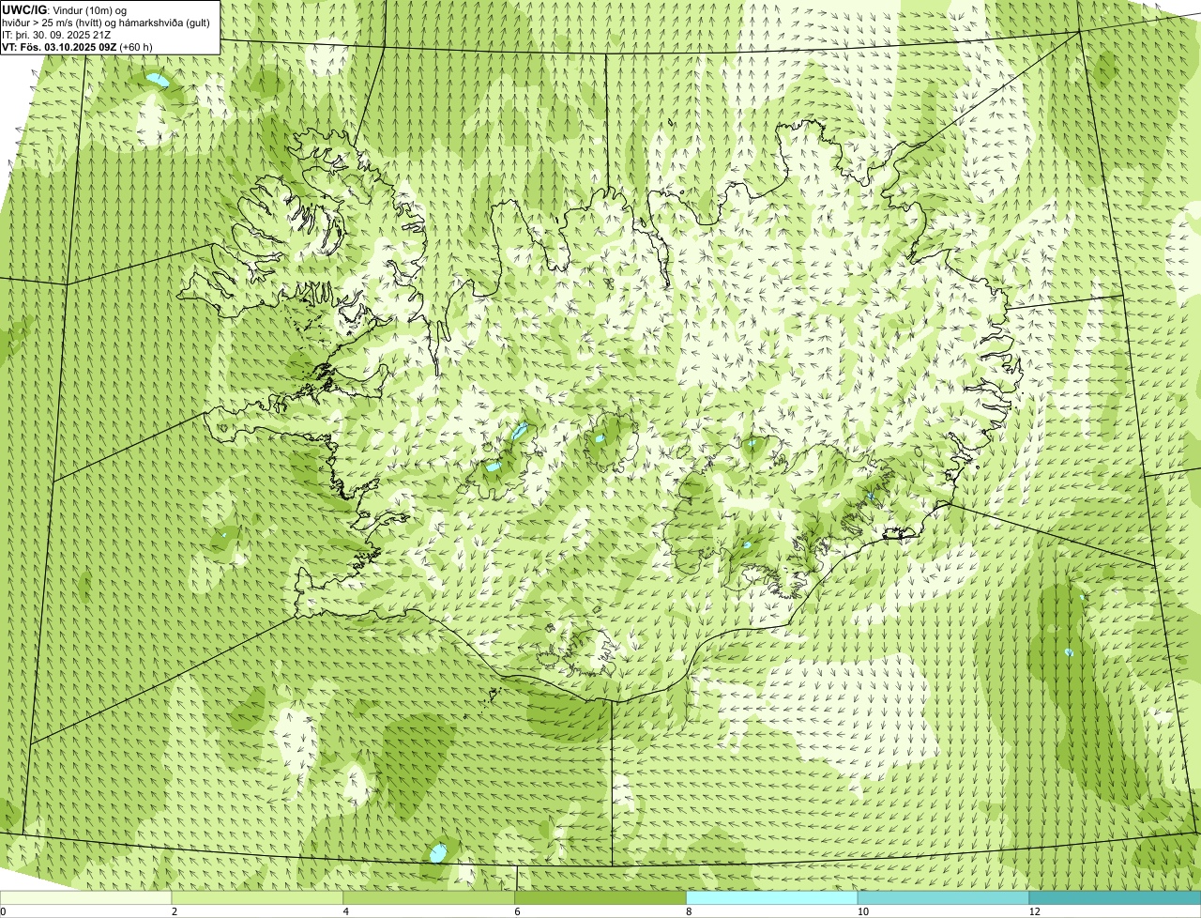Viewport: 1201px width, 918px height.
Task: Click the "2" tick label on the color scale
Action: (175, 911)
